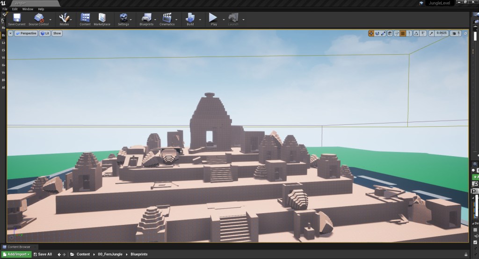Click the Build lighting icon

tap(190, 18)
